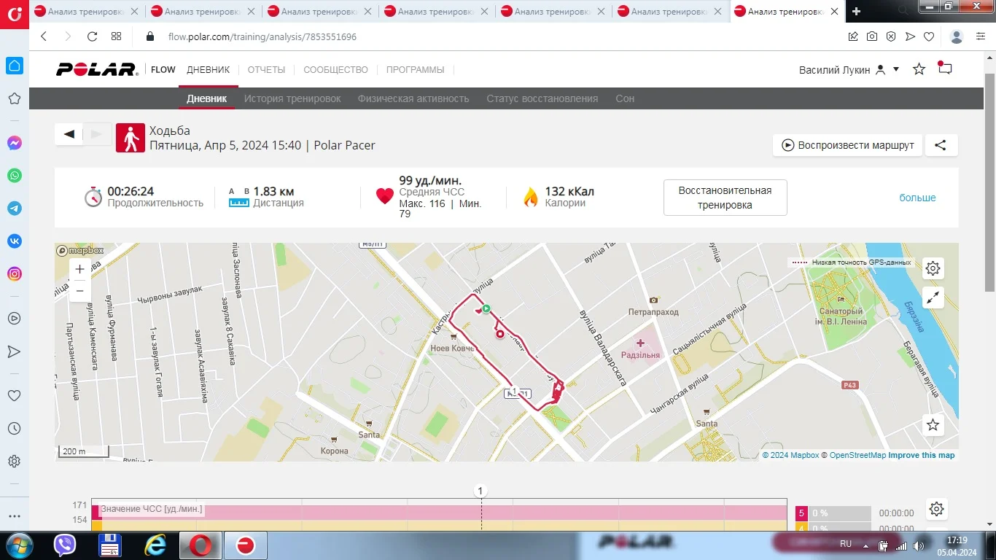Image resolution: width=996 pixels, height=560 pixels.
Task: Open Messenger in the Opera sidebar
Action: click(x=14, y=143)
